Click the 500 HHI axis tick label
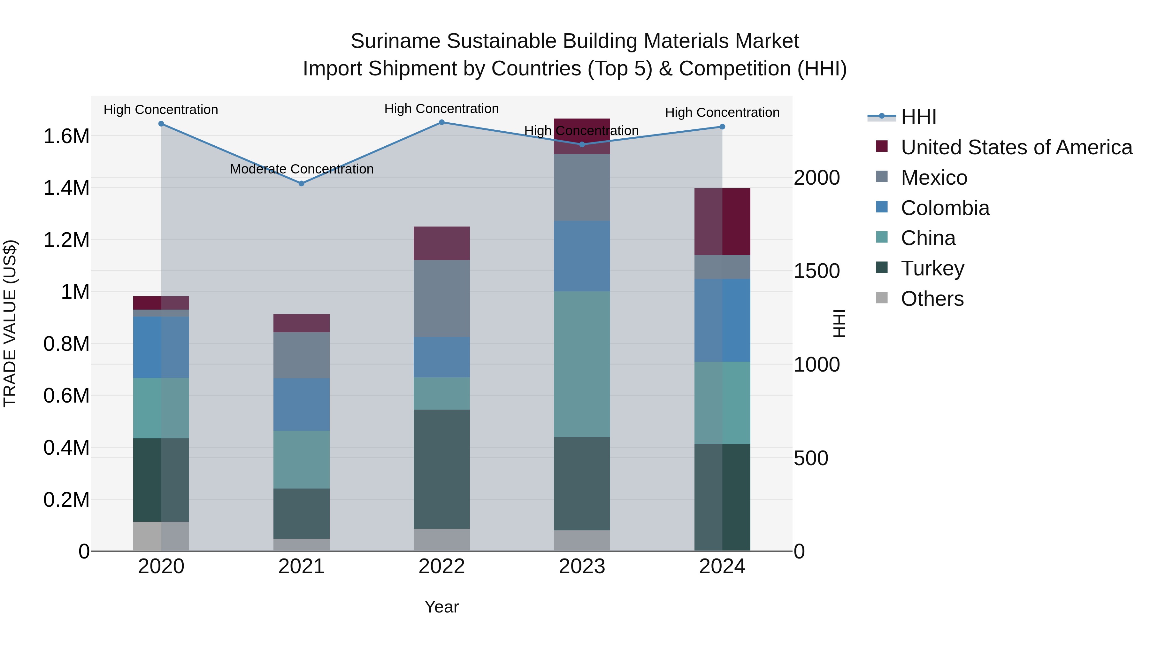 pos(811,458)
